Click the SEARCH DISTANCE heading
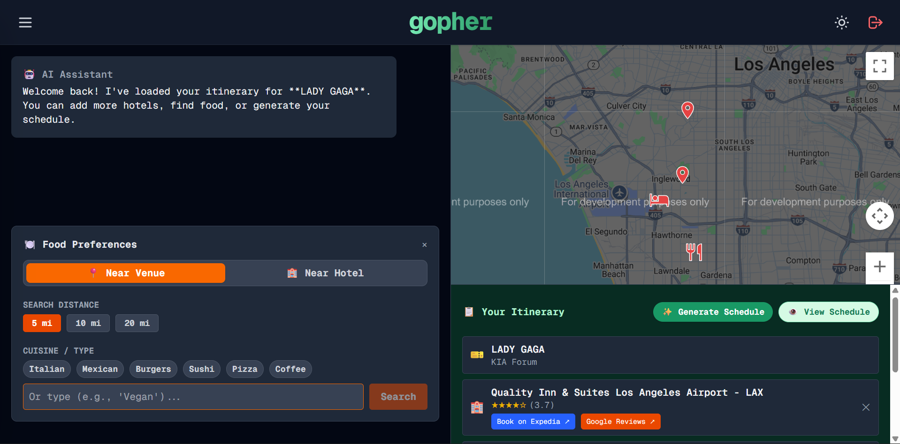 pyautogui.click(x=61, y=305)
